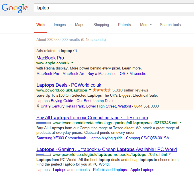Switch to the Patents tab

click(x=124, y=25)
